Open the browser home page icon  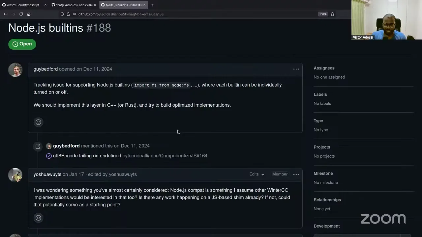point(29,14)
